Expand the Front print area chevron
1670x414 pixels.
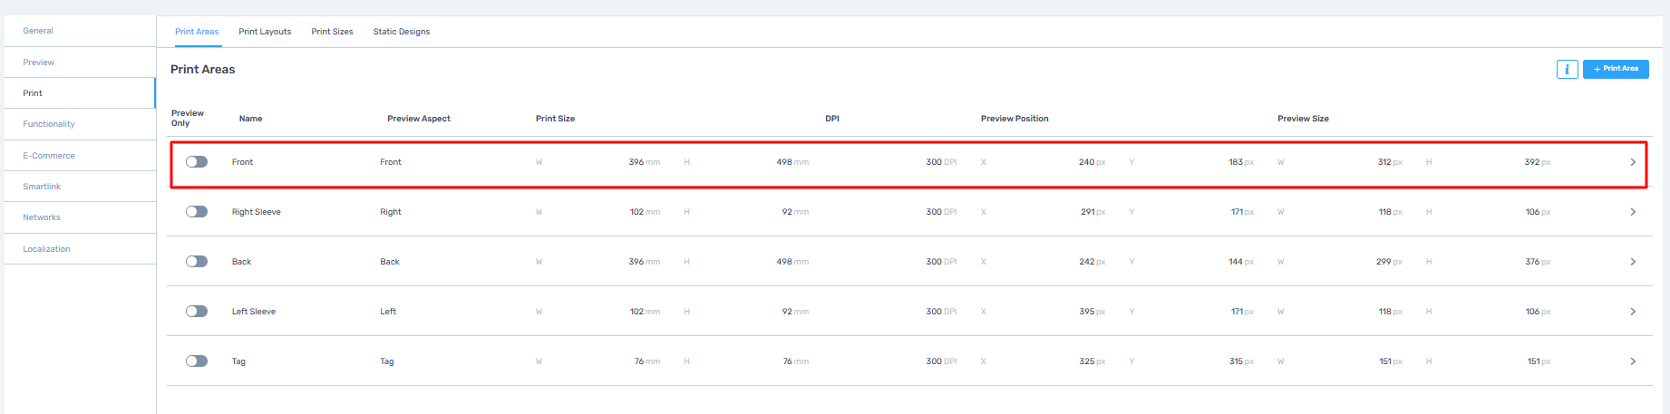[1633, 162]
